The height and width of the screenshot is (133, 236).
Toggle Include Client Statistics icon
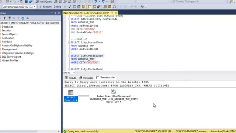click(99, 7)
